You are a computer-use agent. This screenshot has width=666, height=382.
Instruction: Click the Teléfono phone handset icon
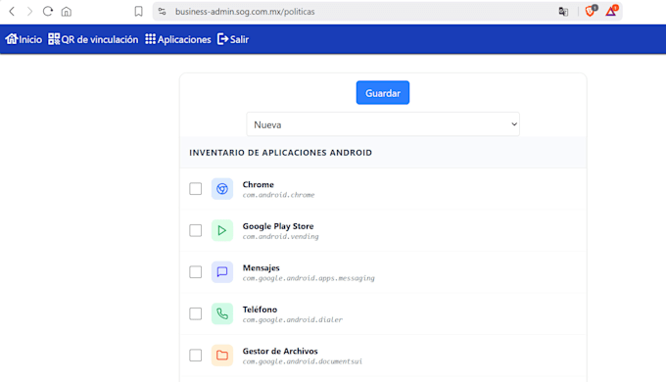pos(222,313)
